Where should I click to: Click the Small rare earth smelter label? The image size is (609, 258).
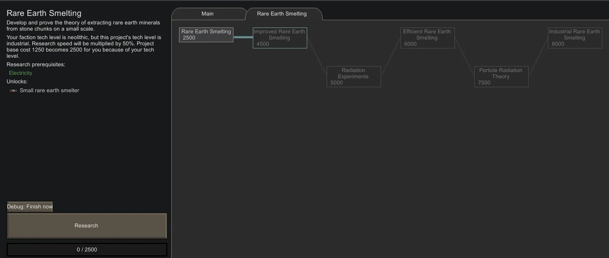tap(49, 91)
